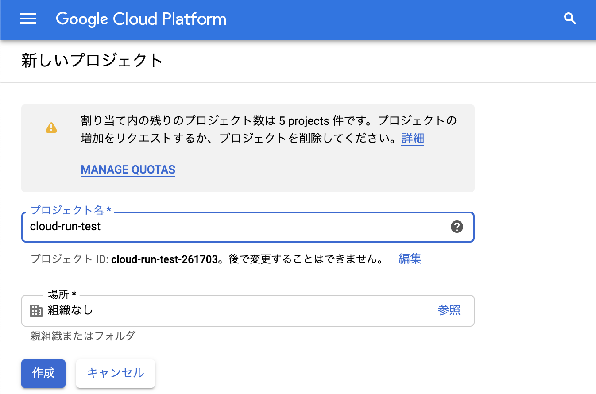
Task: Focus the プロジェクト名 input field
Action: [x=248, y=227]
